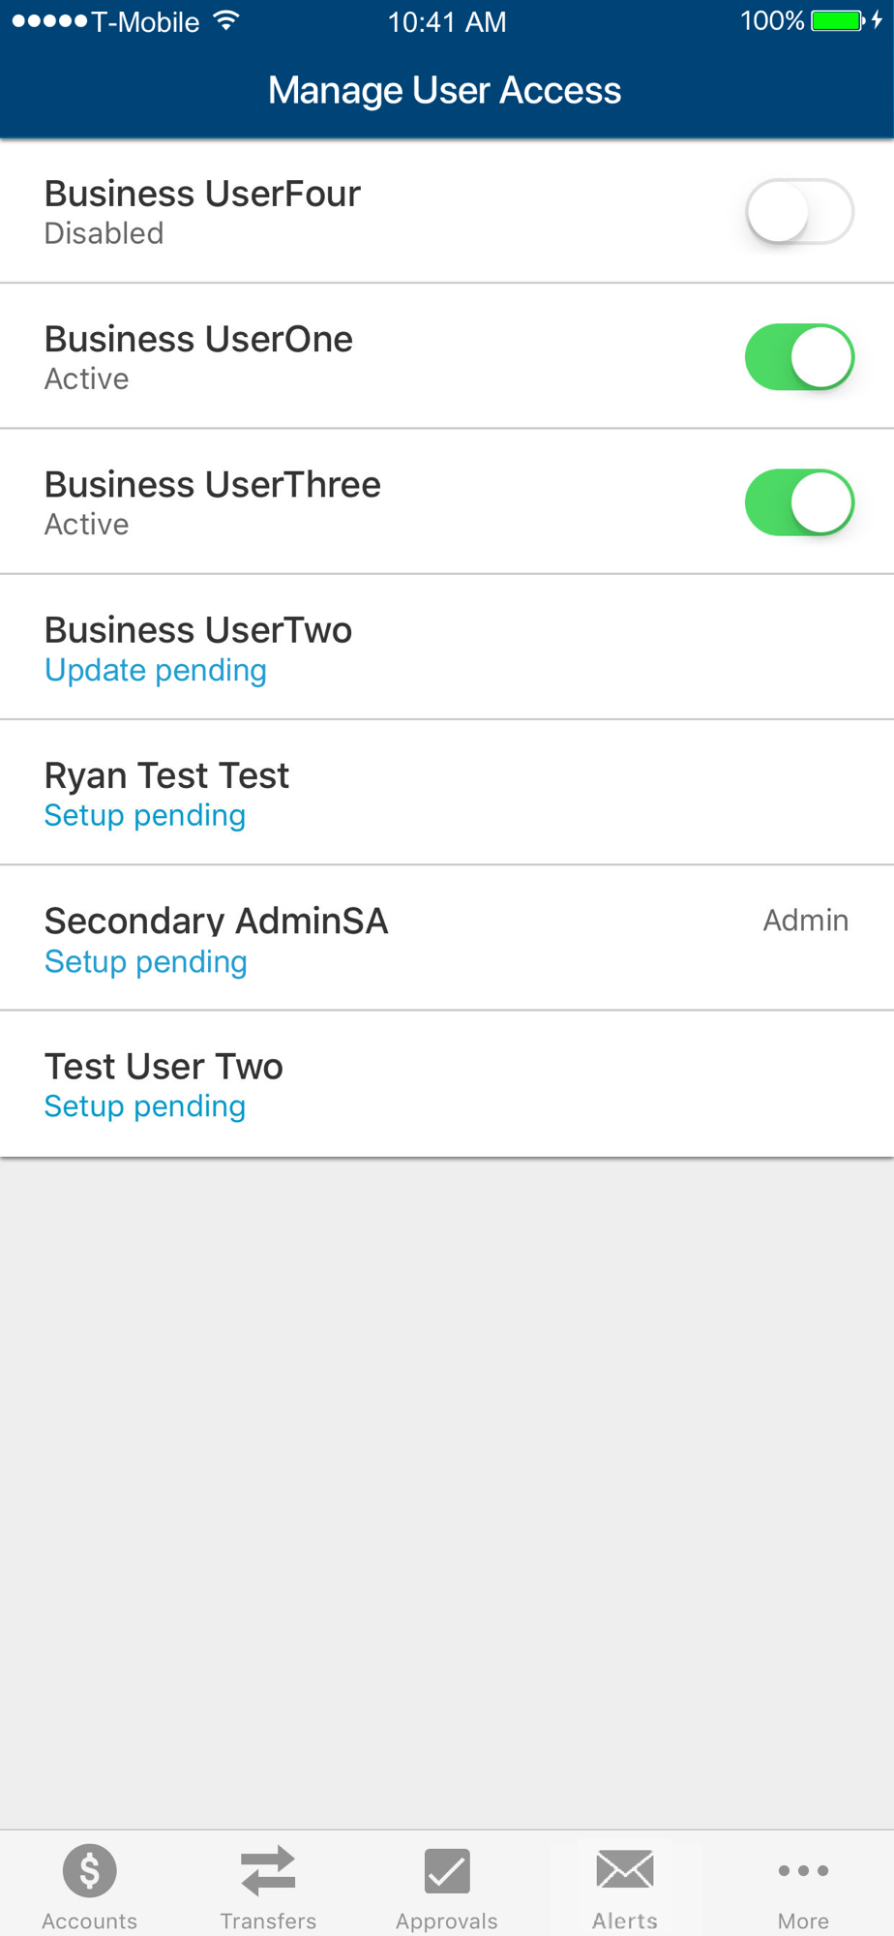Open Secondary AdminSA user entry
The image size is (894, 1936).
point(447,938)
